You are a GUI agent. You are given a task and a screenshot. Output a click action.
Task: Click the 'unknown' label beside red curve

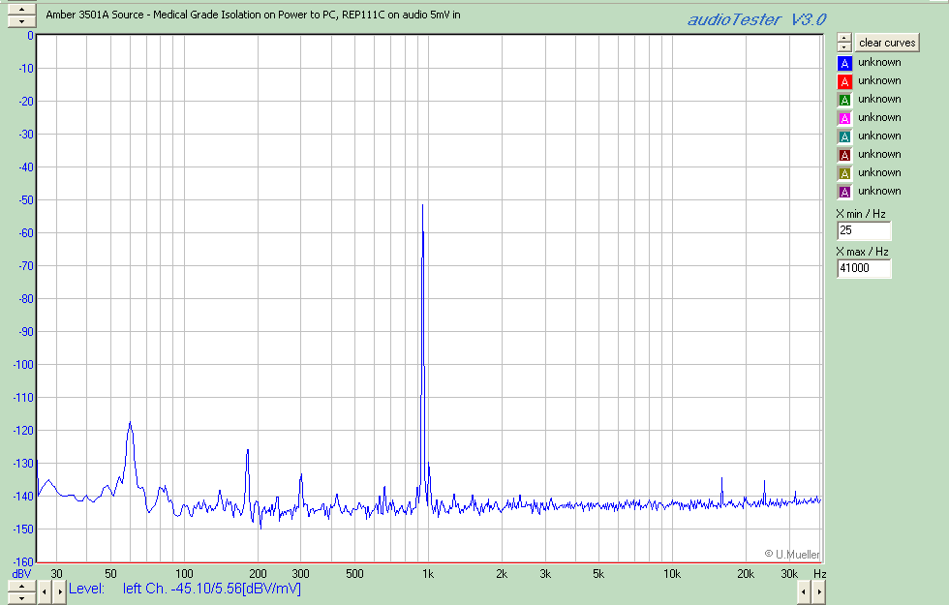[x=879, y=80]
